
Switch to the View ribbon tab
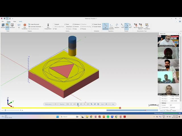(15, 22)
